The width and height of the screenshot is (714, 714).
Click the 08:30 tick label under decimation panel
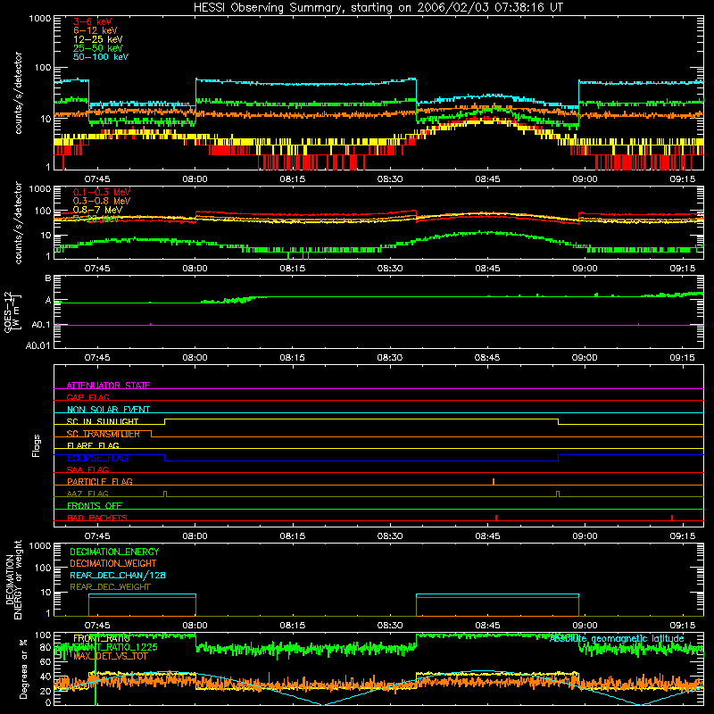tap(390, 626)
